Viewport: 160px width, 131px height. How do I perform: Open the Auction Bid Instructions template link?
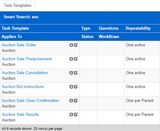23,87
